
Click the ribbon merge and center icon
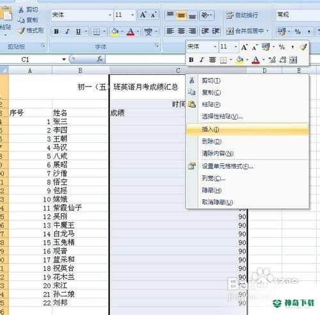(230, 31)
